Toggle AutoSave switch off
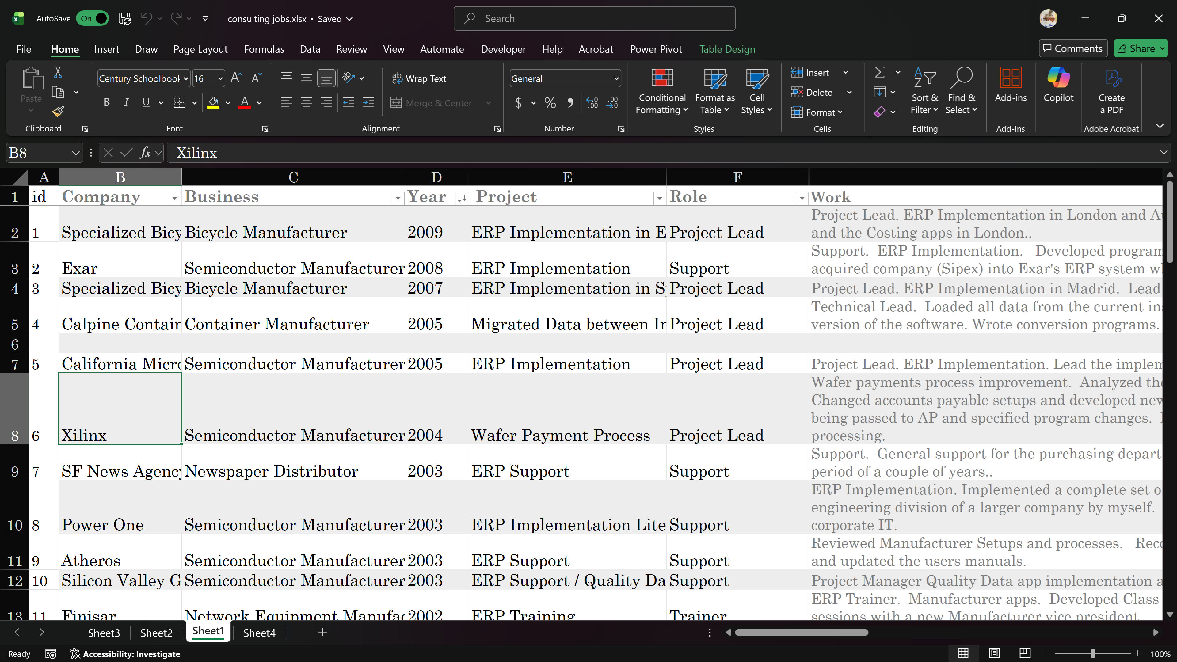Viewport: 1177px width, 662px height. (93, 19)
